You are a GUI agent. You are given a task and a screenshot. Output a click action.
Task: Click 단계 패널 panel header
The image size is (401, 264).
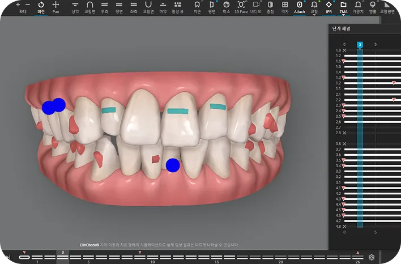point(341,28)
